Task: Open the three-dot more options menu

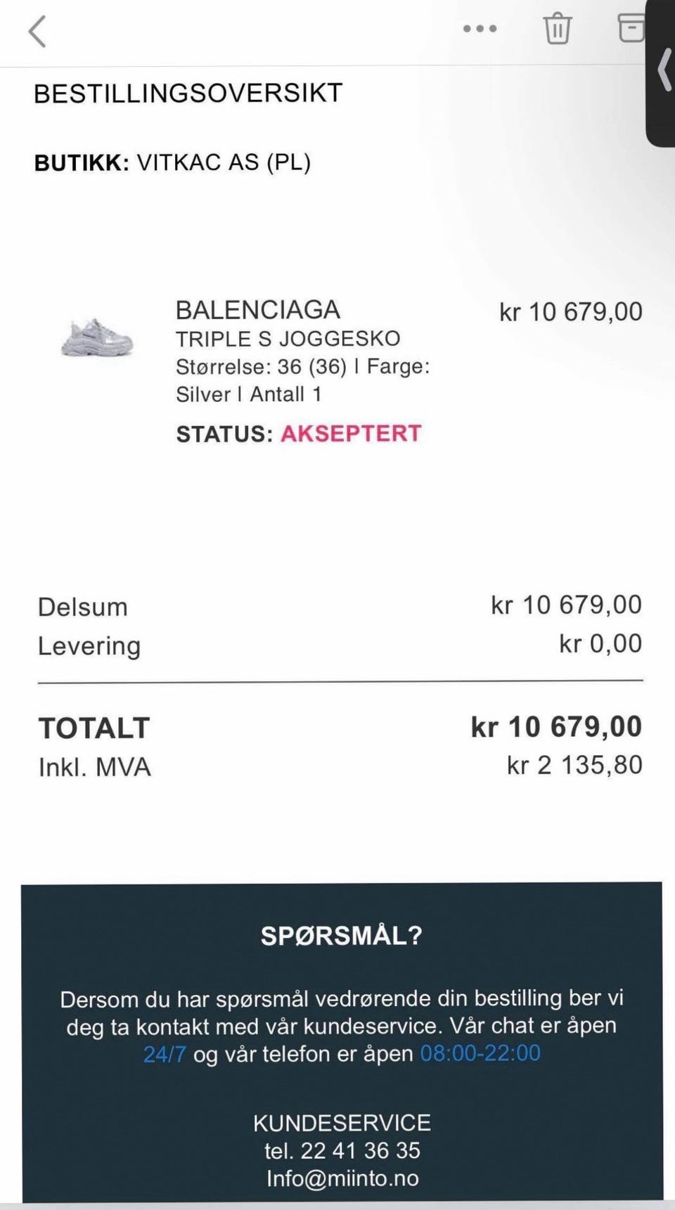Action: click(480, 29)
